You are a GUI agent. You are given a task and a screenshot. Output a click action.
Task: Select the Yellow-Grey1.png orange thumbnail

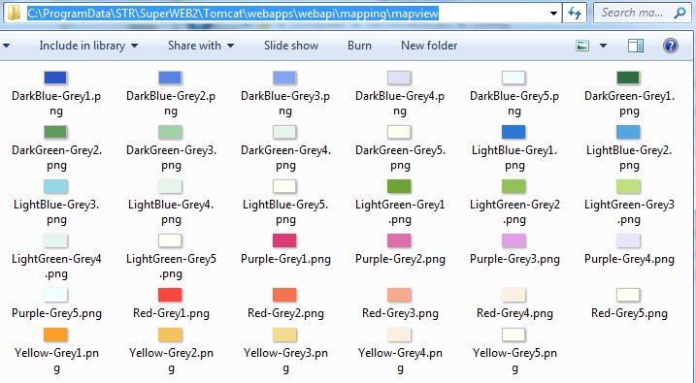click(x=55, y=335)
